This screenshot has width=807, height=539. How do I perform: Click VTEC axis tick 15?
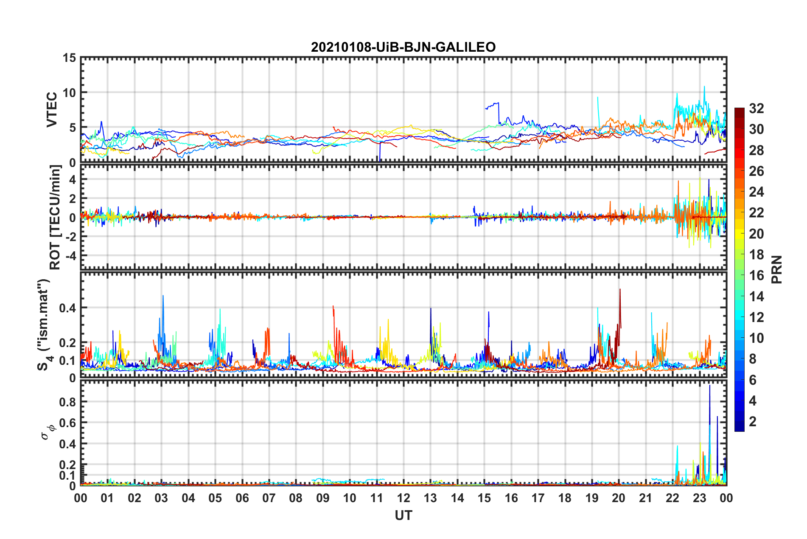pyautogui.click(x=70, y=58)
